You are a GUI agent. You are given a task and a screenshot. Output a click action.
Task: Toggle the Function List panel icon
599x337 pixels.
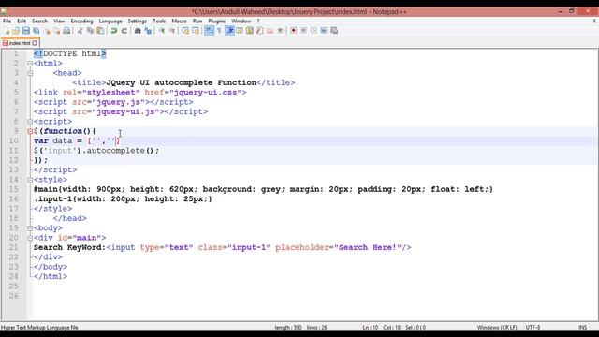[x=260, y=31]
